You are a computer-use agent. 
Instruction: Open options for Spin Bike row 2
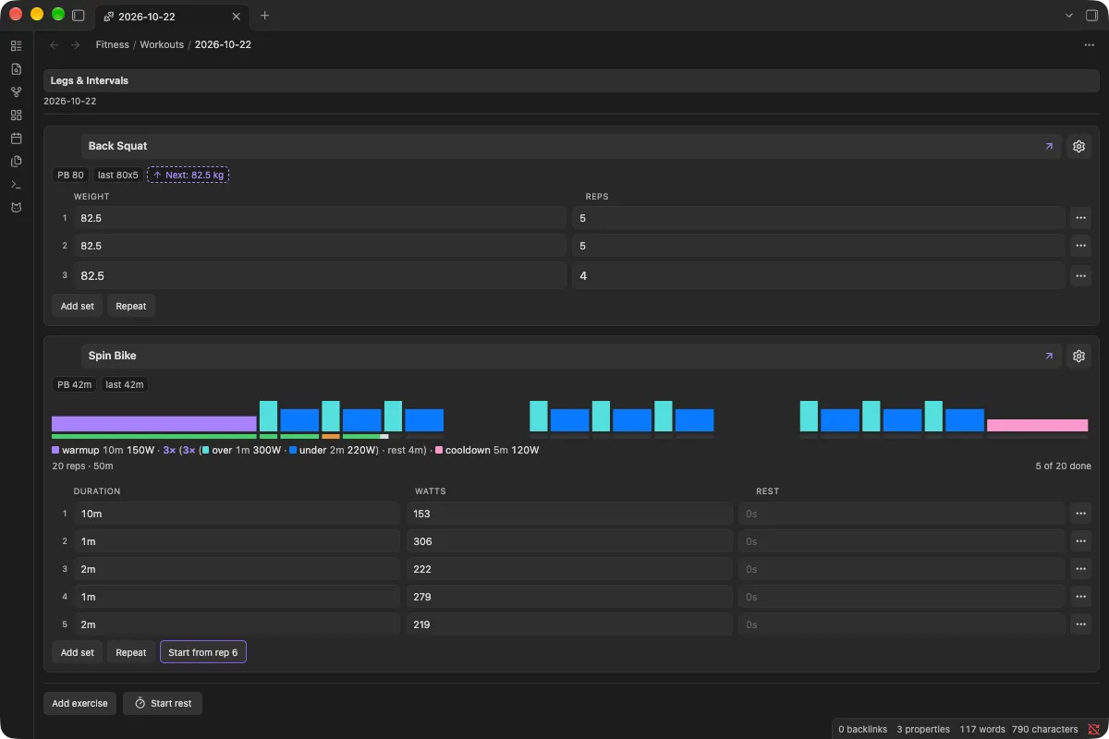(1080, 541)
